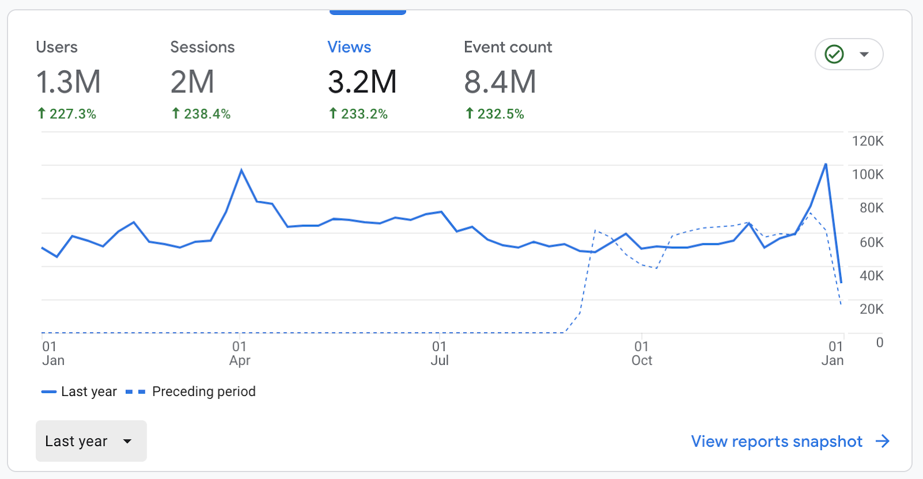Click the 3.2M Views total value
Image resolution: width=923 pixels, height=479 pixels.
362,82
